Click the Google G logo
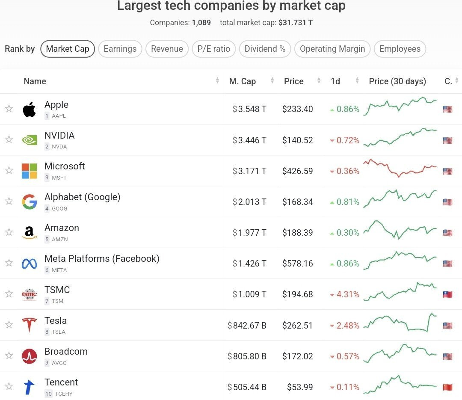 29,201
